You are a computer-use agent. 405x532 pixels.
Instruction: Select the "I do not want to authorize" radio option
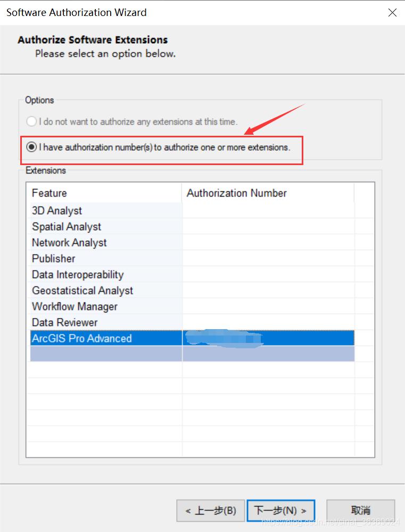pyautogui.click(x=31, y=121)
